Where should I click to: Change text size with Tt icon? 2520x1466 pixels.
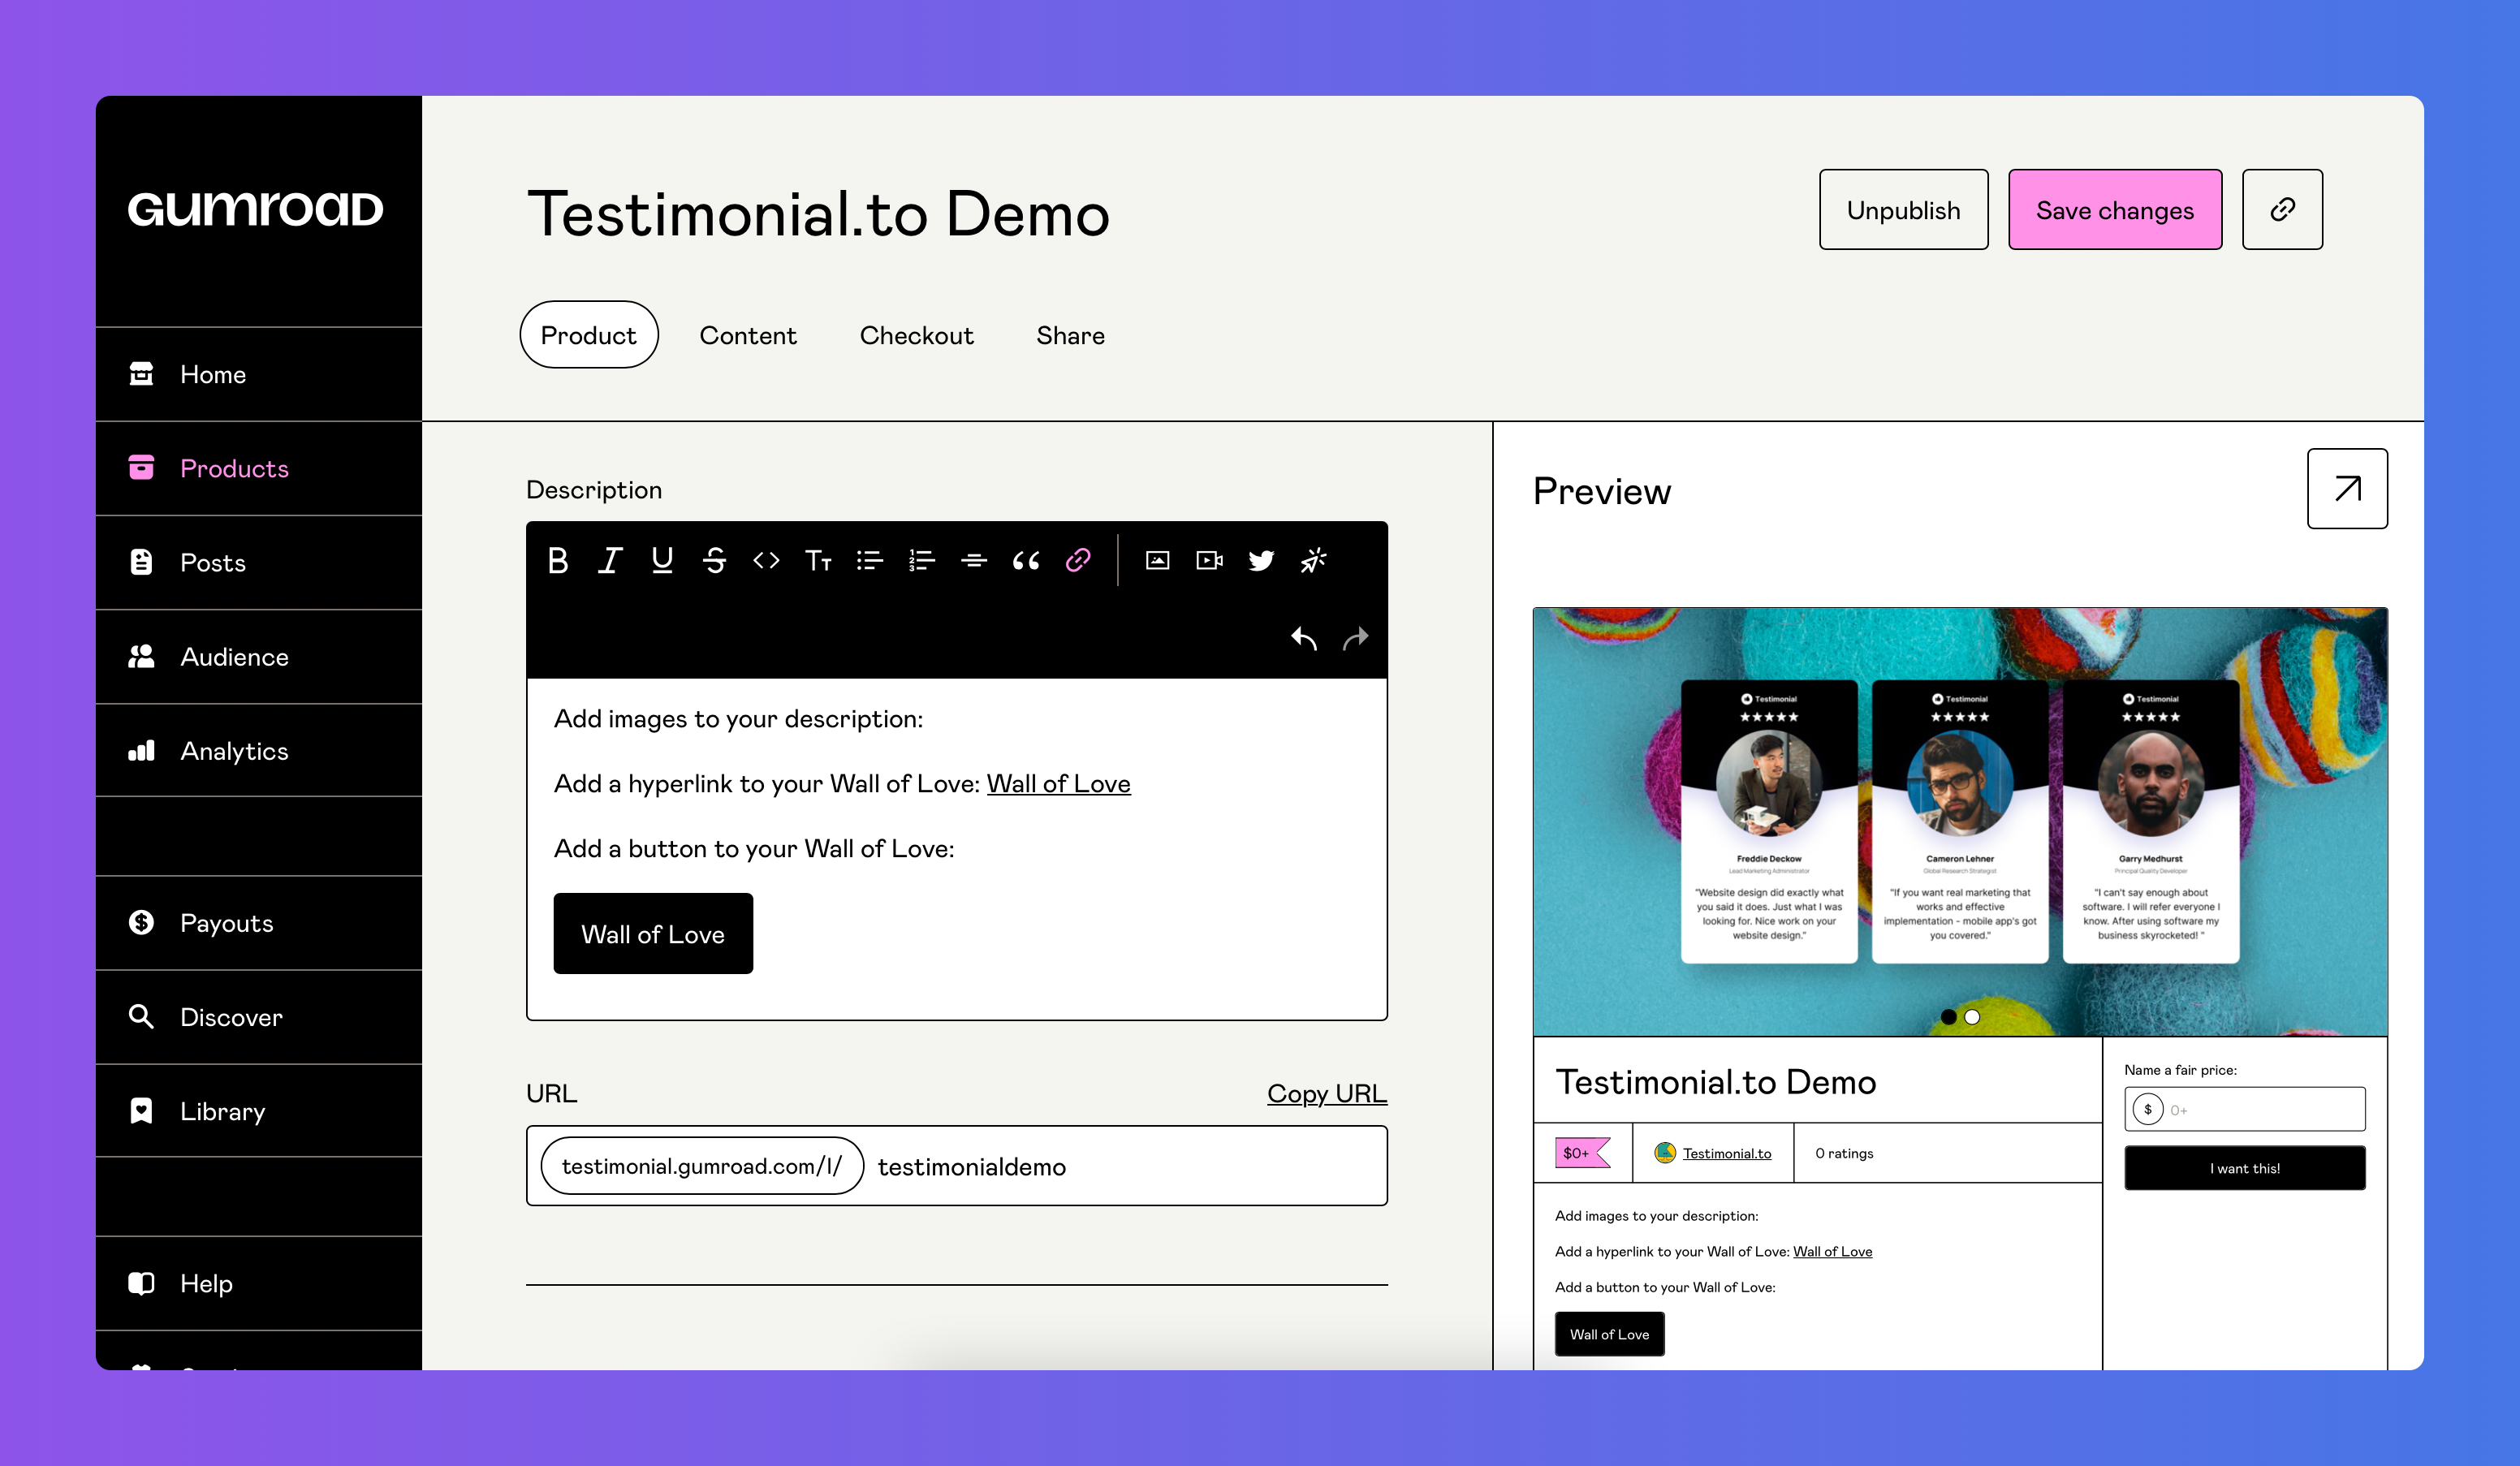pos(818,561)
